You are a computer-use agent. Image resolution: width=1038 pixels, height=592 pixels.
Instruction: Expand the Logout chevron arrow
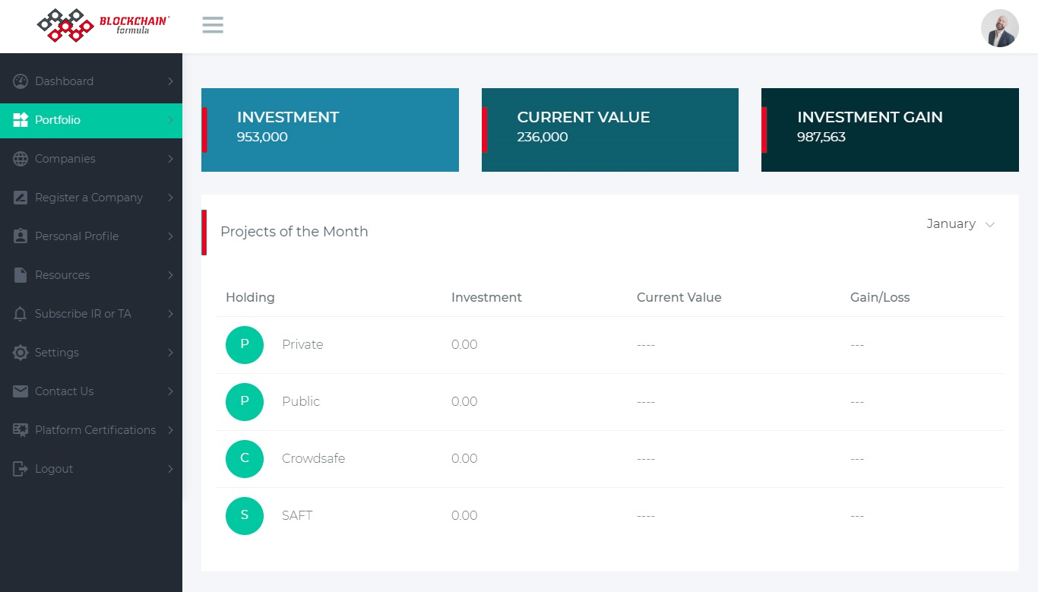(170, 469)
